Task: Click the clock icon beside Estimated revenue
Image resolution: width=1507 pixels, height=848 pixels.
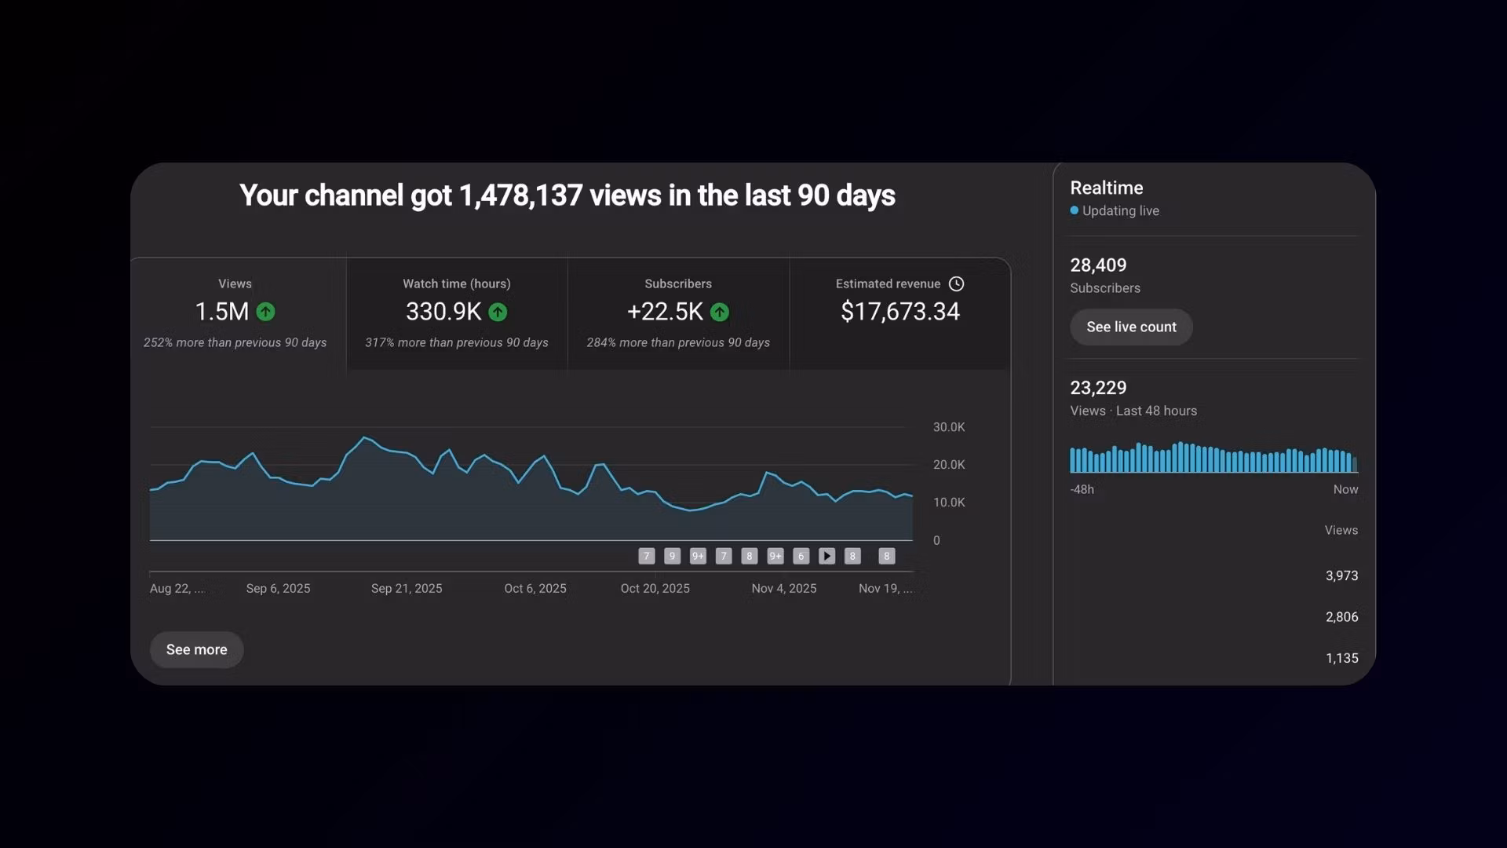Action: tap(956, 283)
